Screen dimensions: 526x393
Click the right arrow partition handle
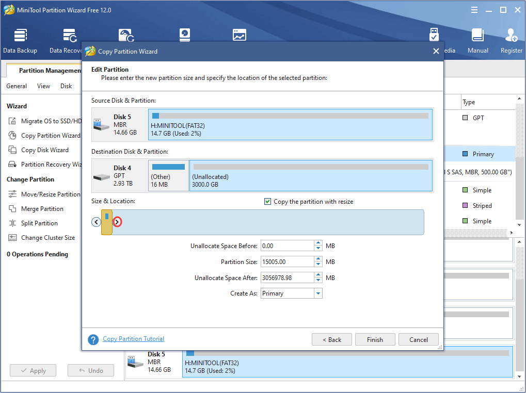pyautogui.click(x=117, y=222)
